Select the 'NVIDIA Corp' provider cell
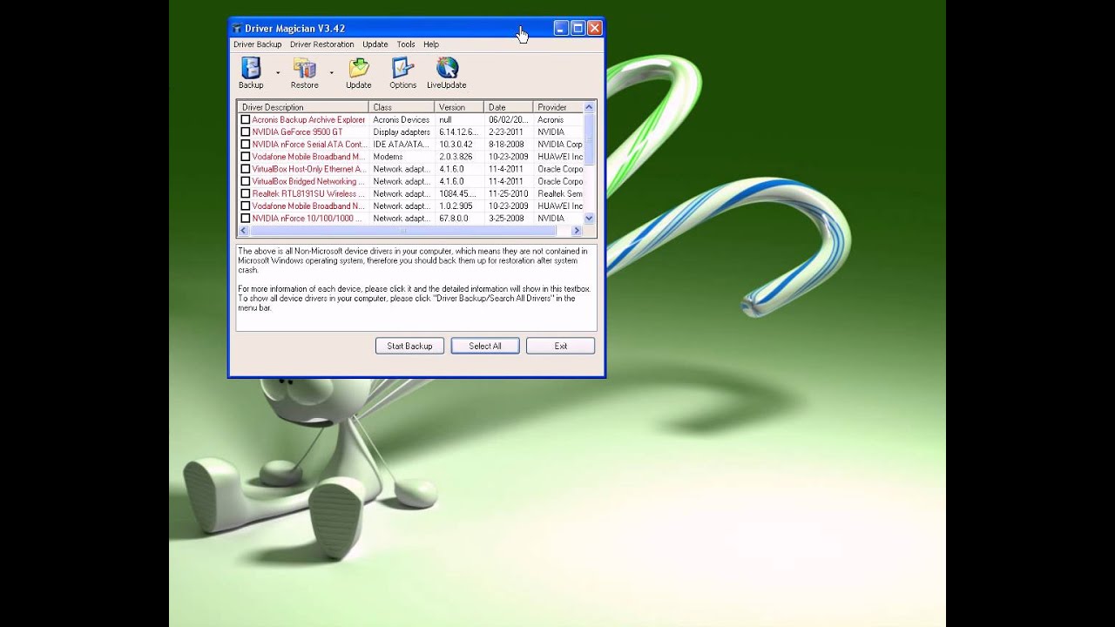Image resolution: width=1115 pixels, height=627 pixels. pyautogui.click(x=560, y=145)
